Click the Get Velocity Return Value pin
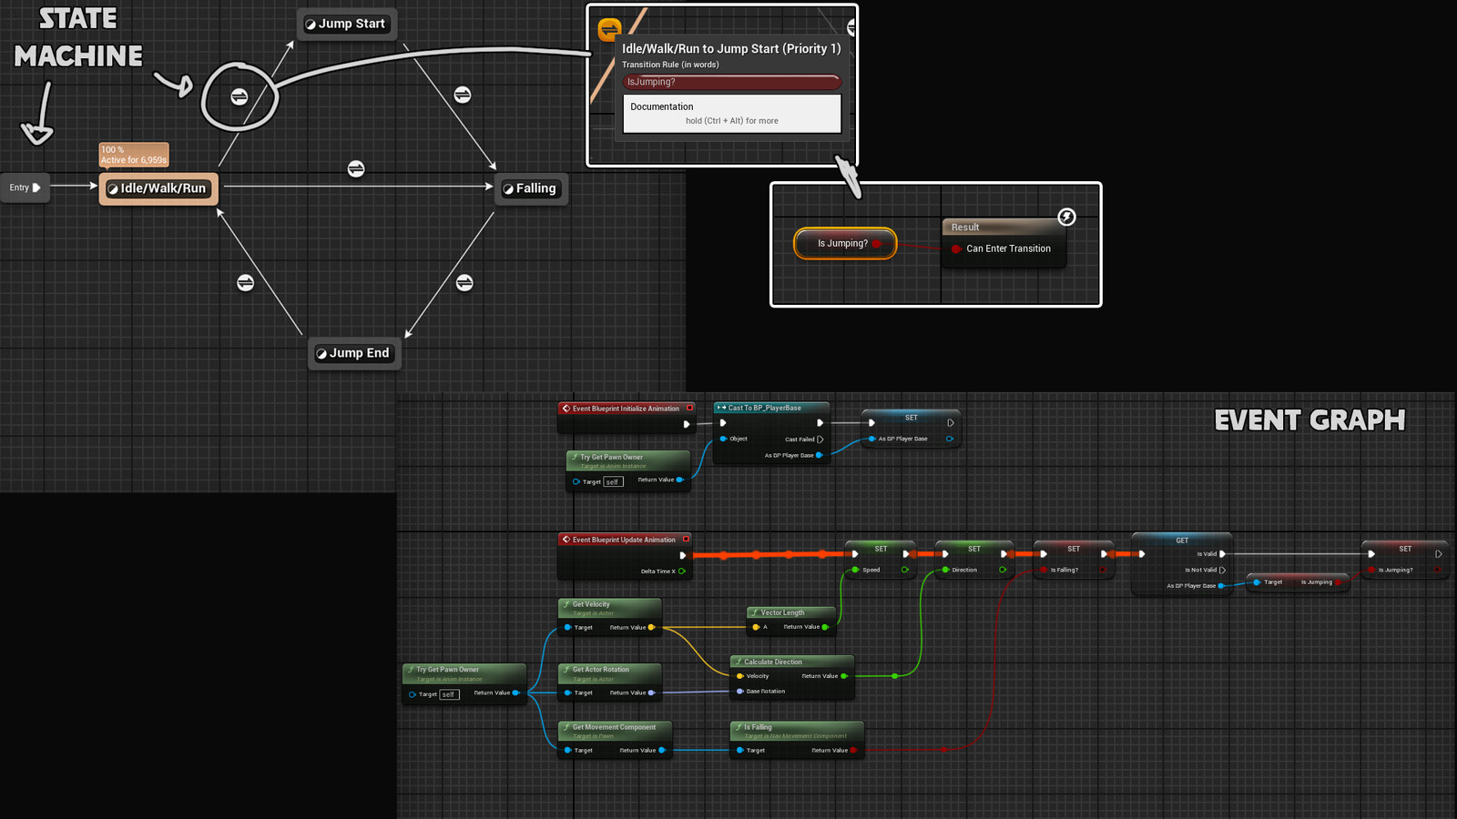This screenshot has width=1457, height=819. pos(651,627)
